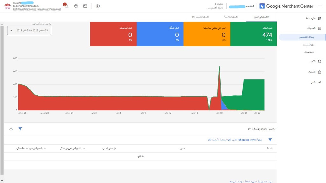This screenshot has height=183, width=326.
Task: Download the report with download icon
Action: (11, 129)
